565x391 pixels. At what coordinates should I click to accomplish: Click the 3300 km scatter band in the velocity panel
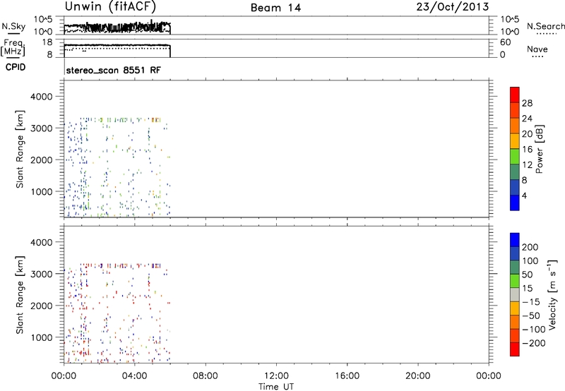tap(120, 265)
